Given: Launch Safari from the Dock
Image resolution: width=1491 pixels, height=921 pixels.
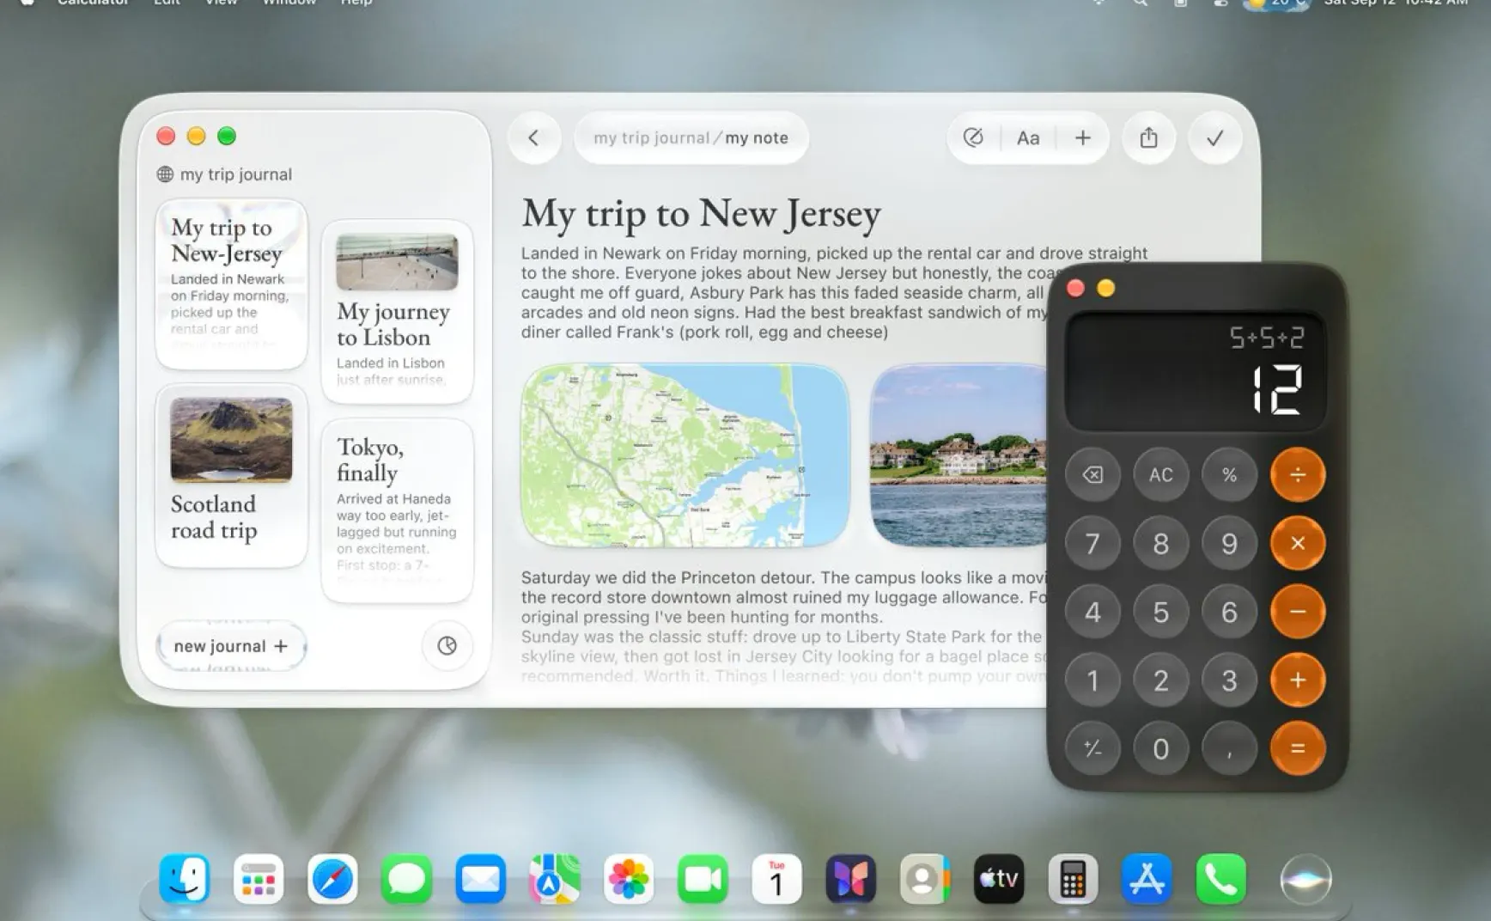Looking at the screenshot, I should pyautogui.click(x=332, y=879).
